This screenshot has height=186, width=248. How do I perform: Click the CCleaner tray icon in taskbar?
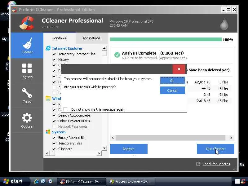(x=243, y=181)
